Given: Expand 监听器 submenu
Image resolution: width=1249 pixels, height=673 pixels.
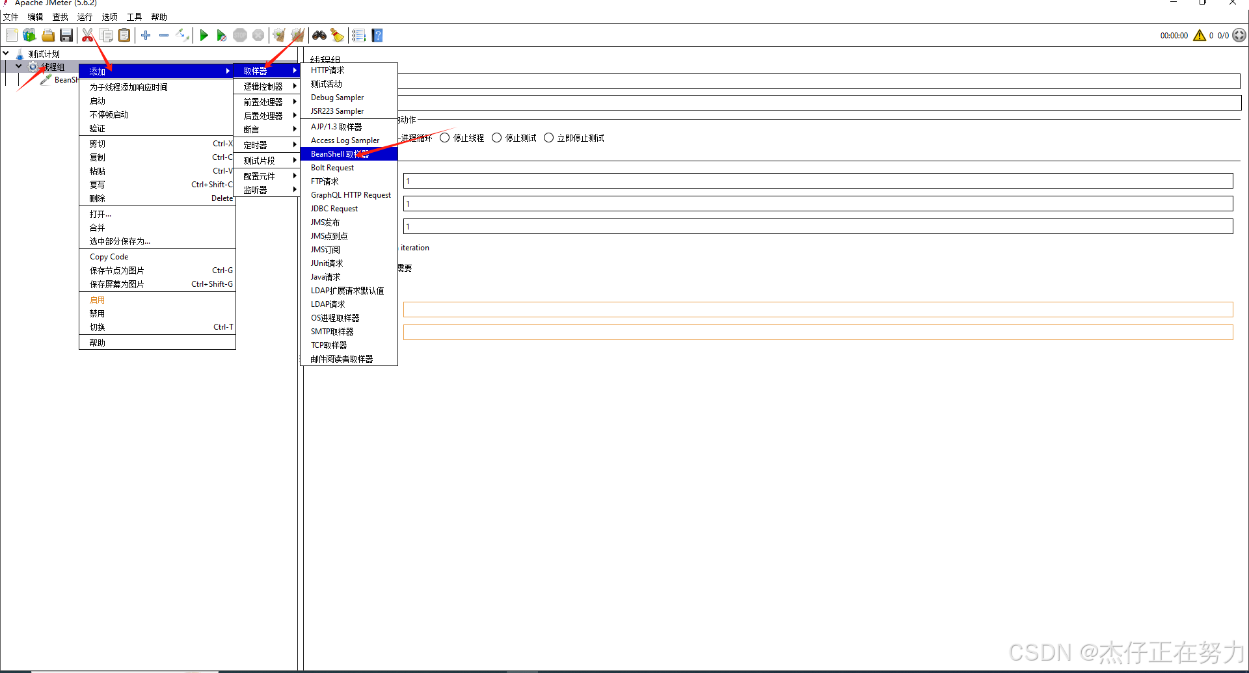Looking at the screenshot, I should point(267,189).
